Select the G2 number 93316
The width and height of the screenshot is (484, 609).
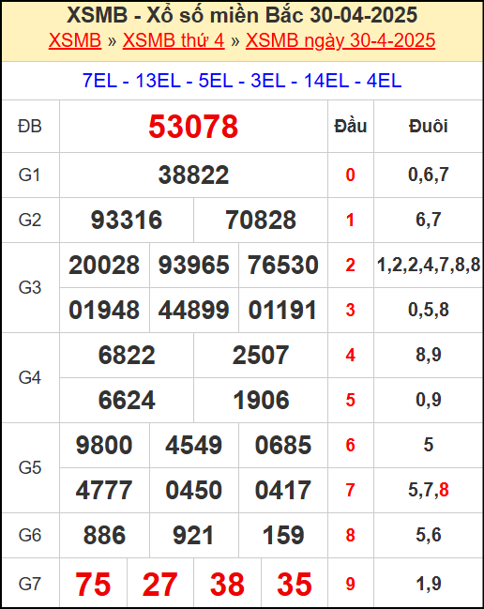(127, 220)
